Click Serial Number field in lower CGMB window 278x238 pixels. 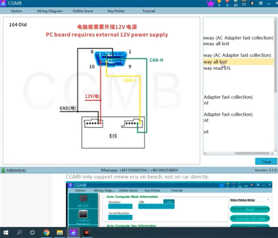(120, 217)
